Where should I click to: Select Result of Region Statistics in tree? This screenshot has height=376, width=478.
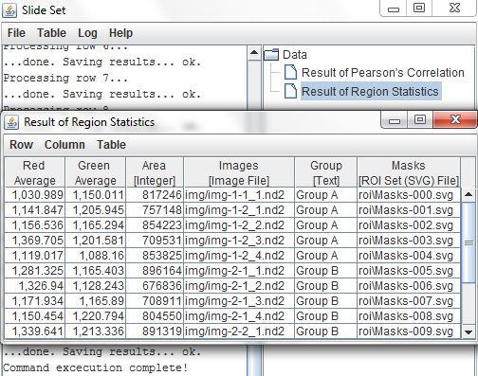point(370,91)
